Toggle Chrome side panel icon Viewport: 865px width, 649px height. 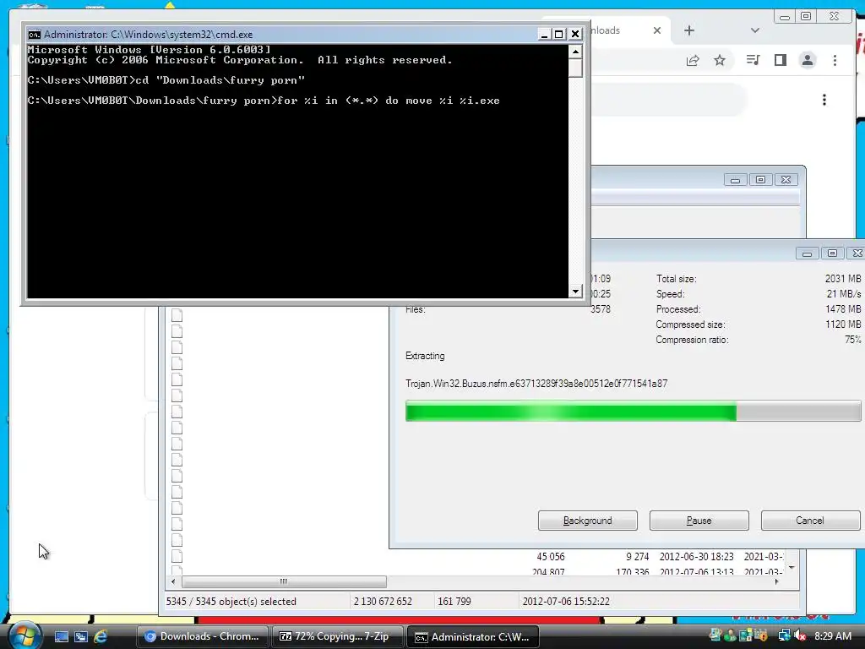tap(780, 60)
